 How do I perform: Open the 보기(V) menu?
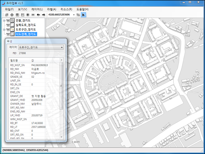23,9
